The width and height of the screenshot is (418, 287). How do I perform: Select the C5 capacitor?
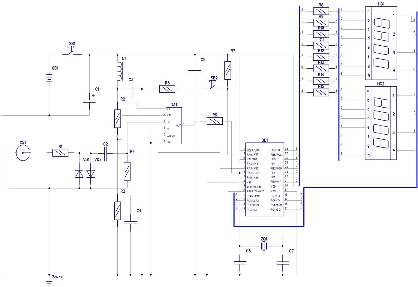(195, 72)
